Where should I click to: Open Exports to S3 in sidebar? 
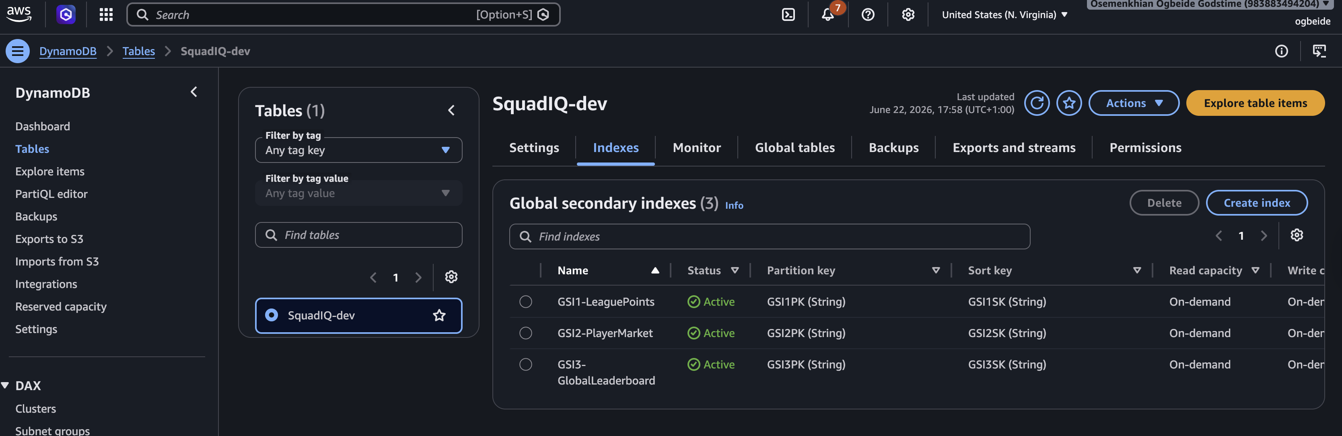pos(49,239)
